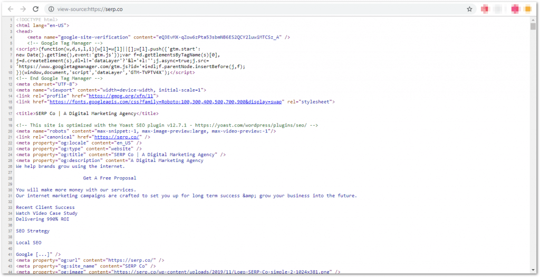Click the meta charset UTF-8 line
The image size is (540, 277).
pyautogui.click(x=47, y=84)
